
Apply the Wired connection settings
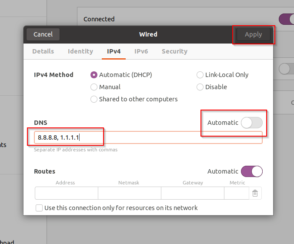[254, 34]
